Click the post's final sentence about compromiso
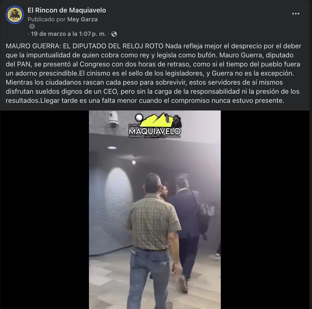This screenshot has width=312, height=309. pyautogui.click(x=162, y=101)
